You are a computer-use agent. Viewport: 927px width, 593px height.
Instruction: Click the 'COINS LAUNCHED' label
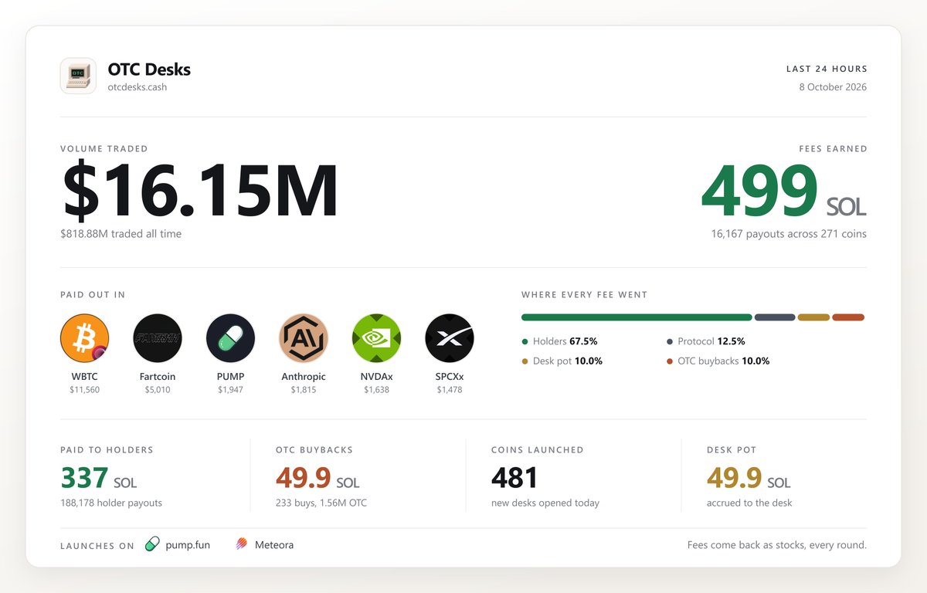click(x=538, y=450)
